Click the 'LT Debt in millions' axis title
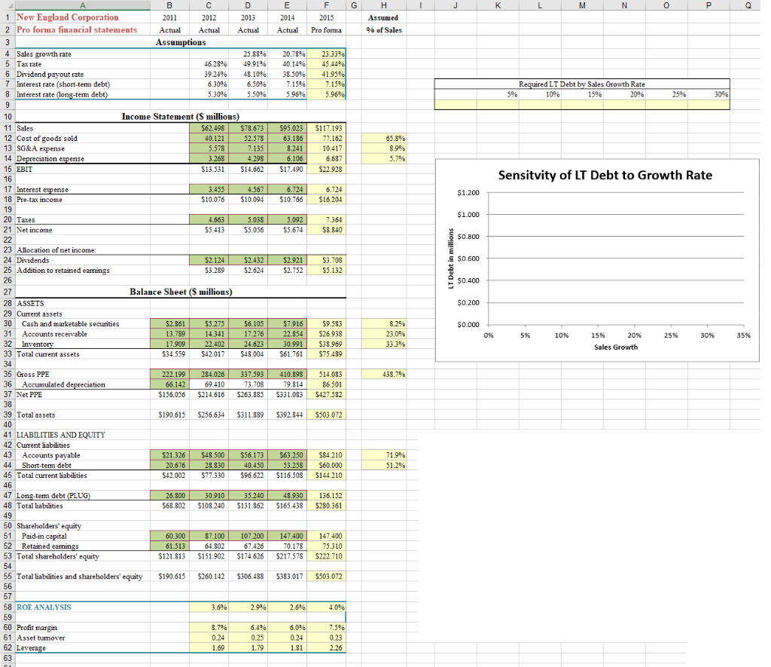 450,259
